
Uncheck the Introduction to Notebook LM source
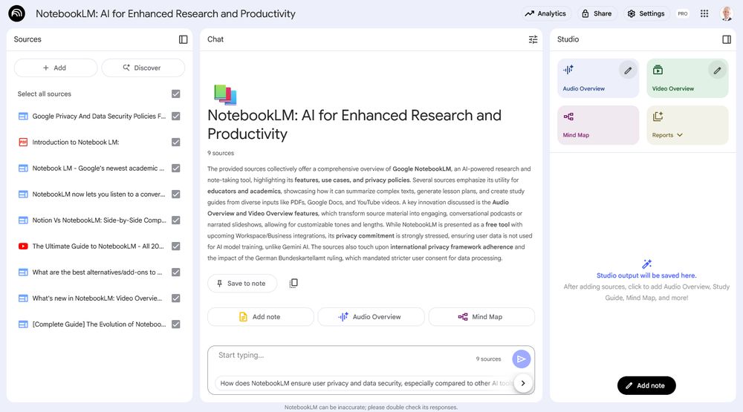(x=176, y=143)
